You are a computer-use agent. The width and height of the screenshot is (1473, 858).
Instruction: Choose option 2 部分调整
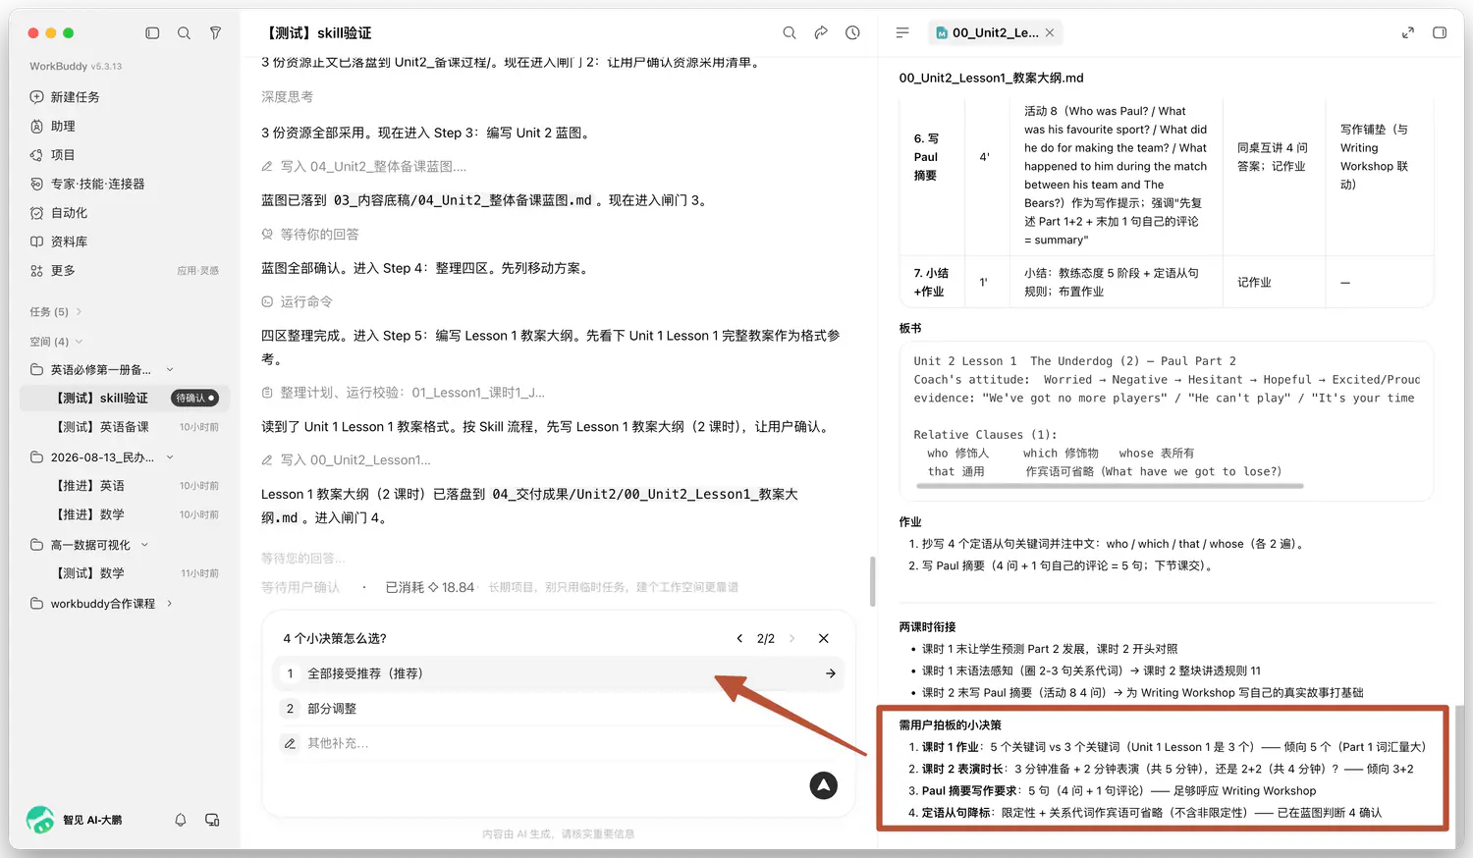click(x=558, y=709)
